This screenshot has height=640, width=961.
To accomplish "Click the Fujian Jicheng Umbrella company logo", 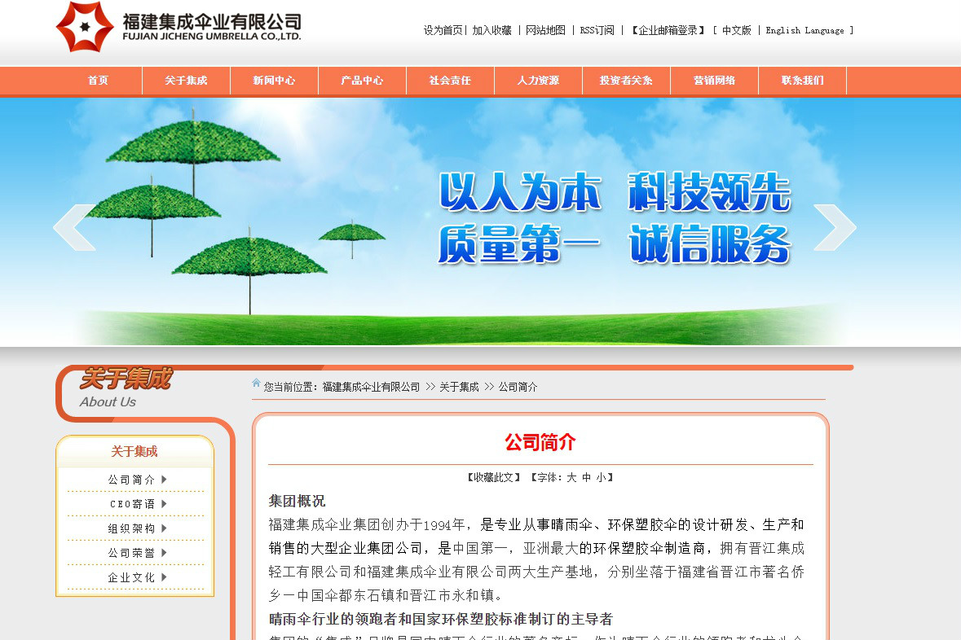I will [x=178, y=28].
